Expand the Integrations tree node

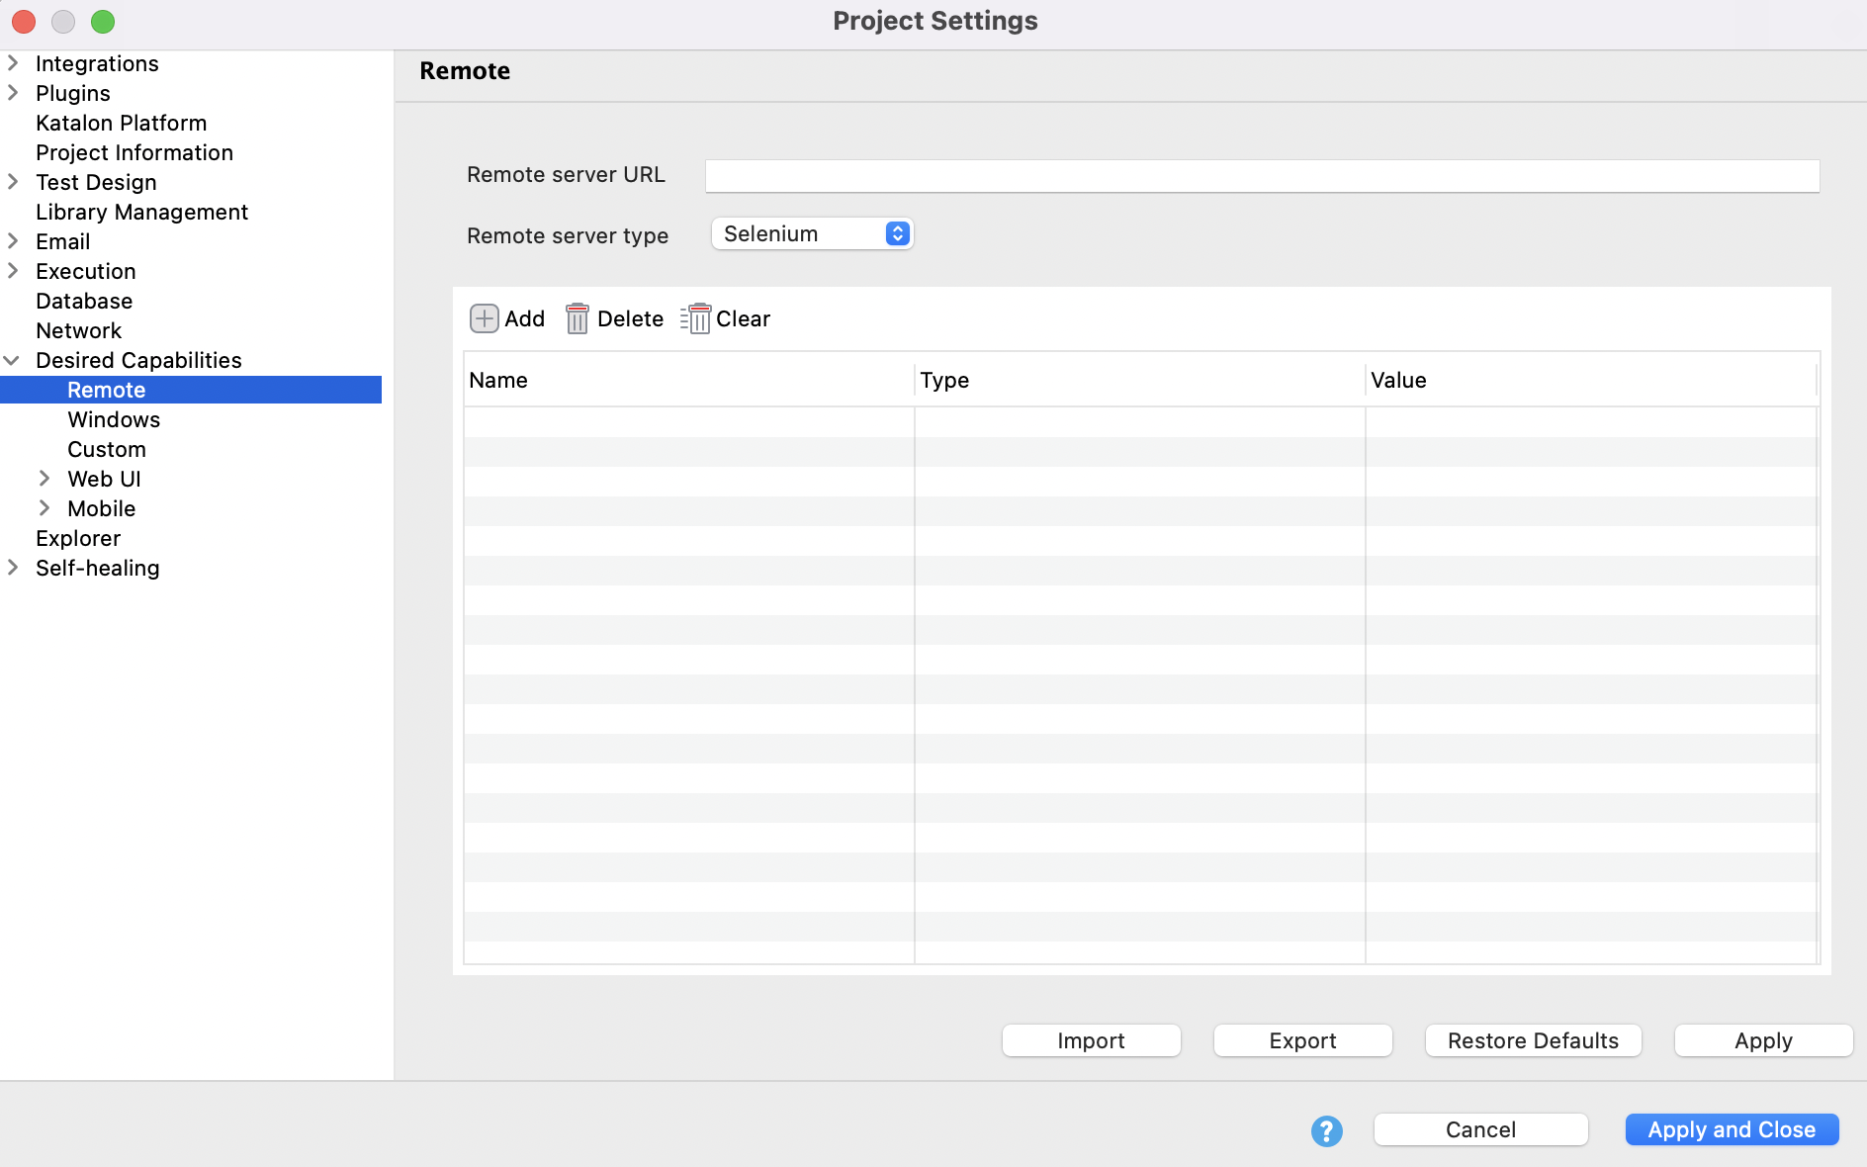tap(14, 63)
